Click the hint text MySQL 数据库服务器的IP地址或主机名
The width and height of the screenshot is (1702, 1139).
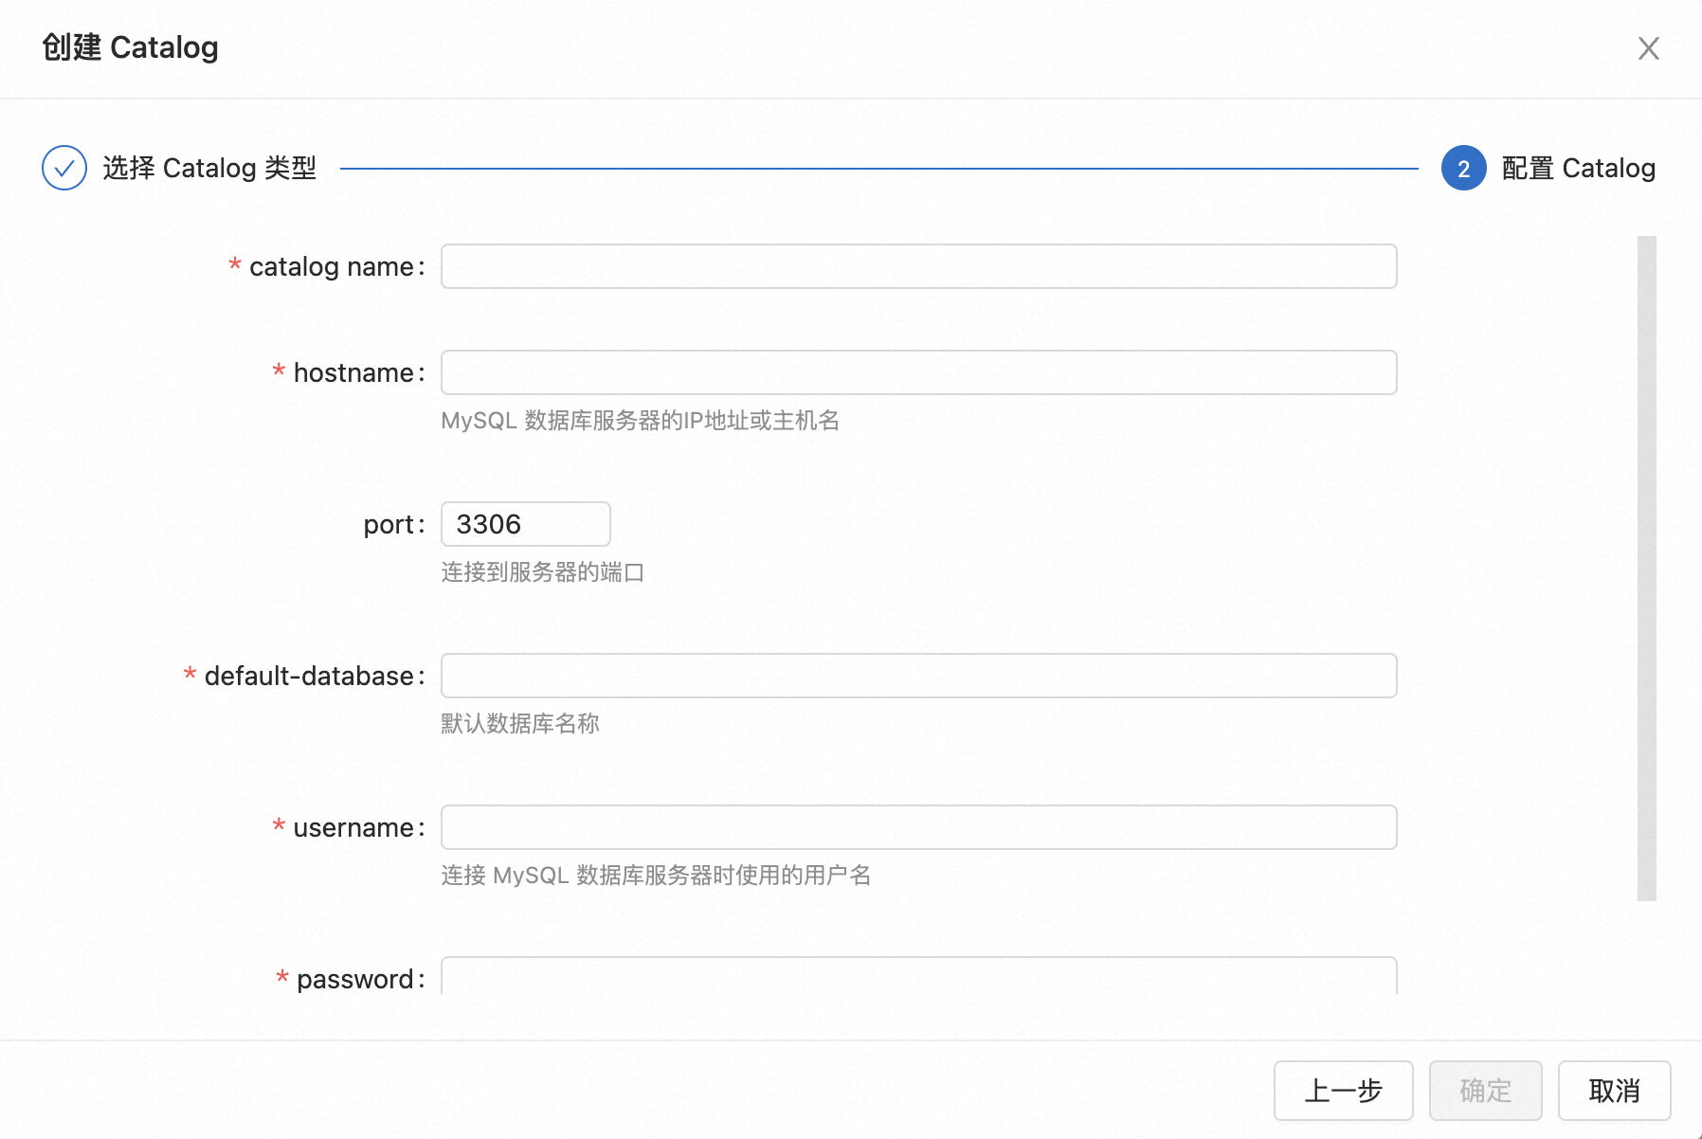tap(641, 421)
